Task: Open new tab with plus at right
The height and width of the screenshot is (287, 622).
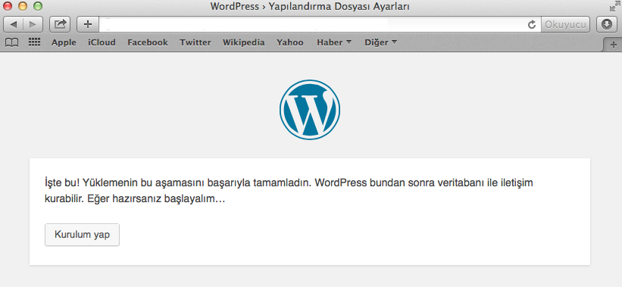Action: tap(613, 44)
